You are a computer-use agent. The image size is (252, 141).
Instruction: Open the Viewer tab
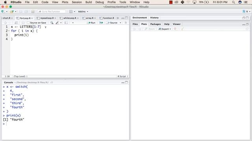(177, 24)
